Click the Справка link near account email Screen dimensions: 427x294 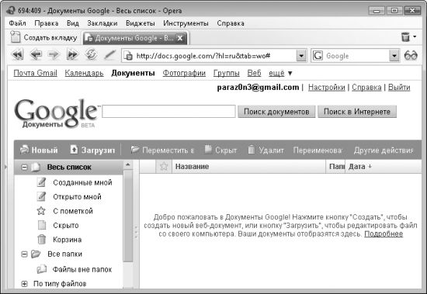point(366,88)
